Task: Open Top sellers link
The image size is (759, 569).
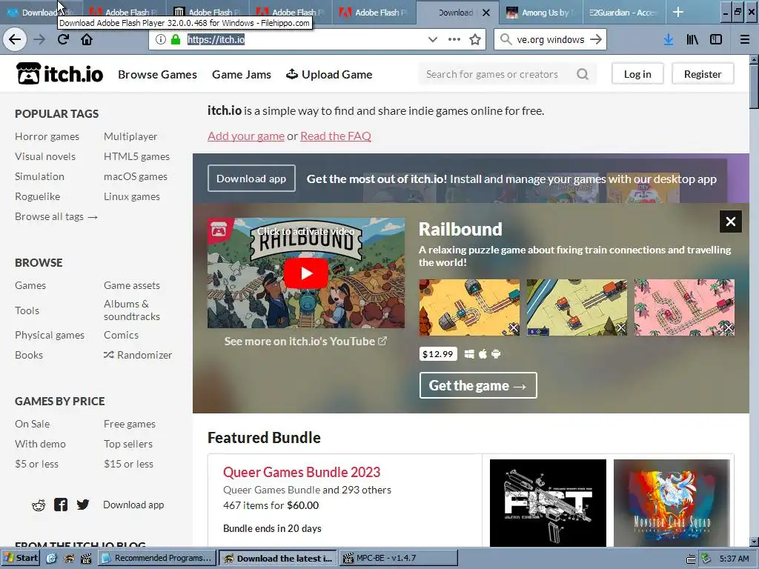Action: 128,445
